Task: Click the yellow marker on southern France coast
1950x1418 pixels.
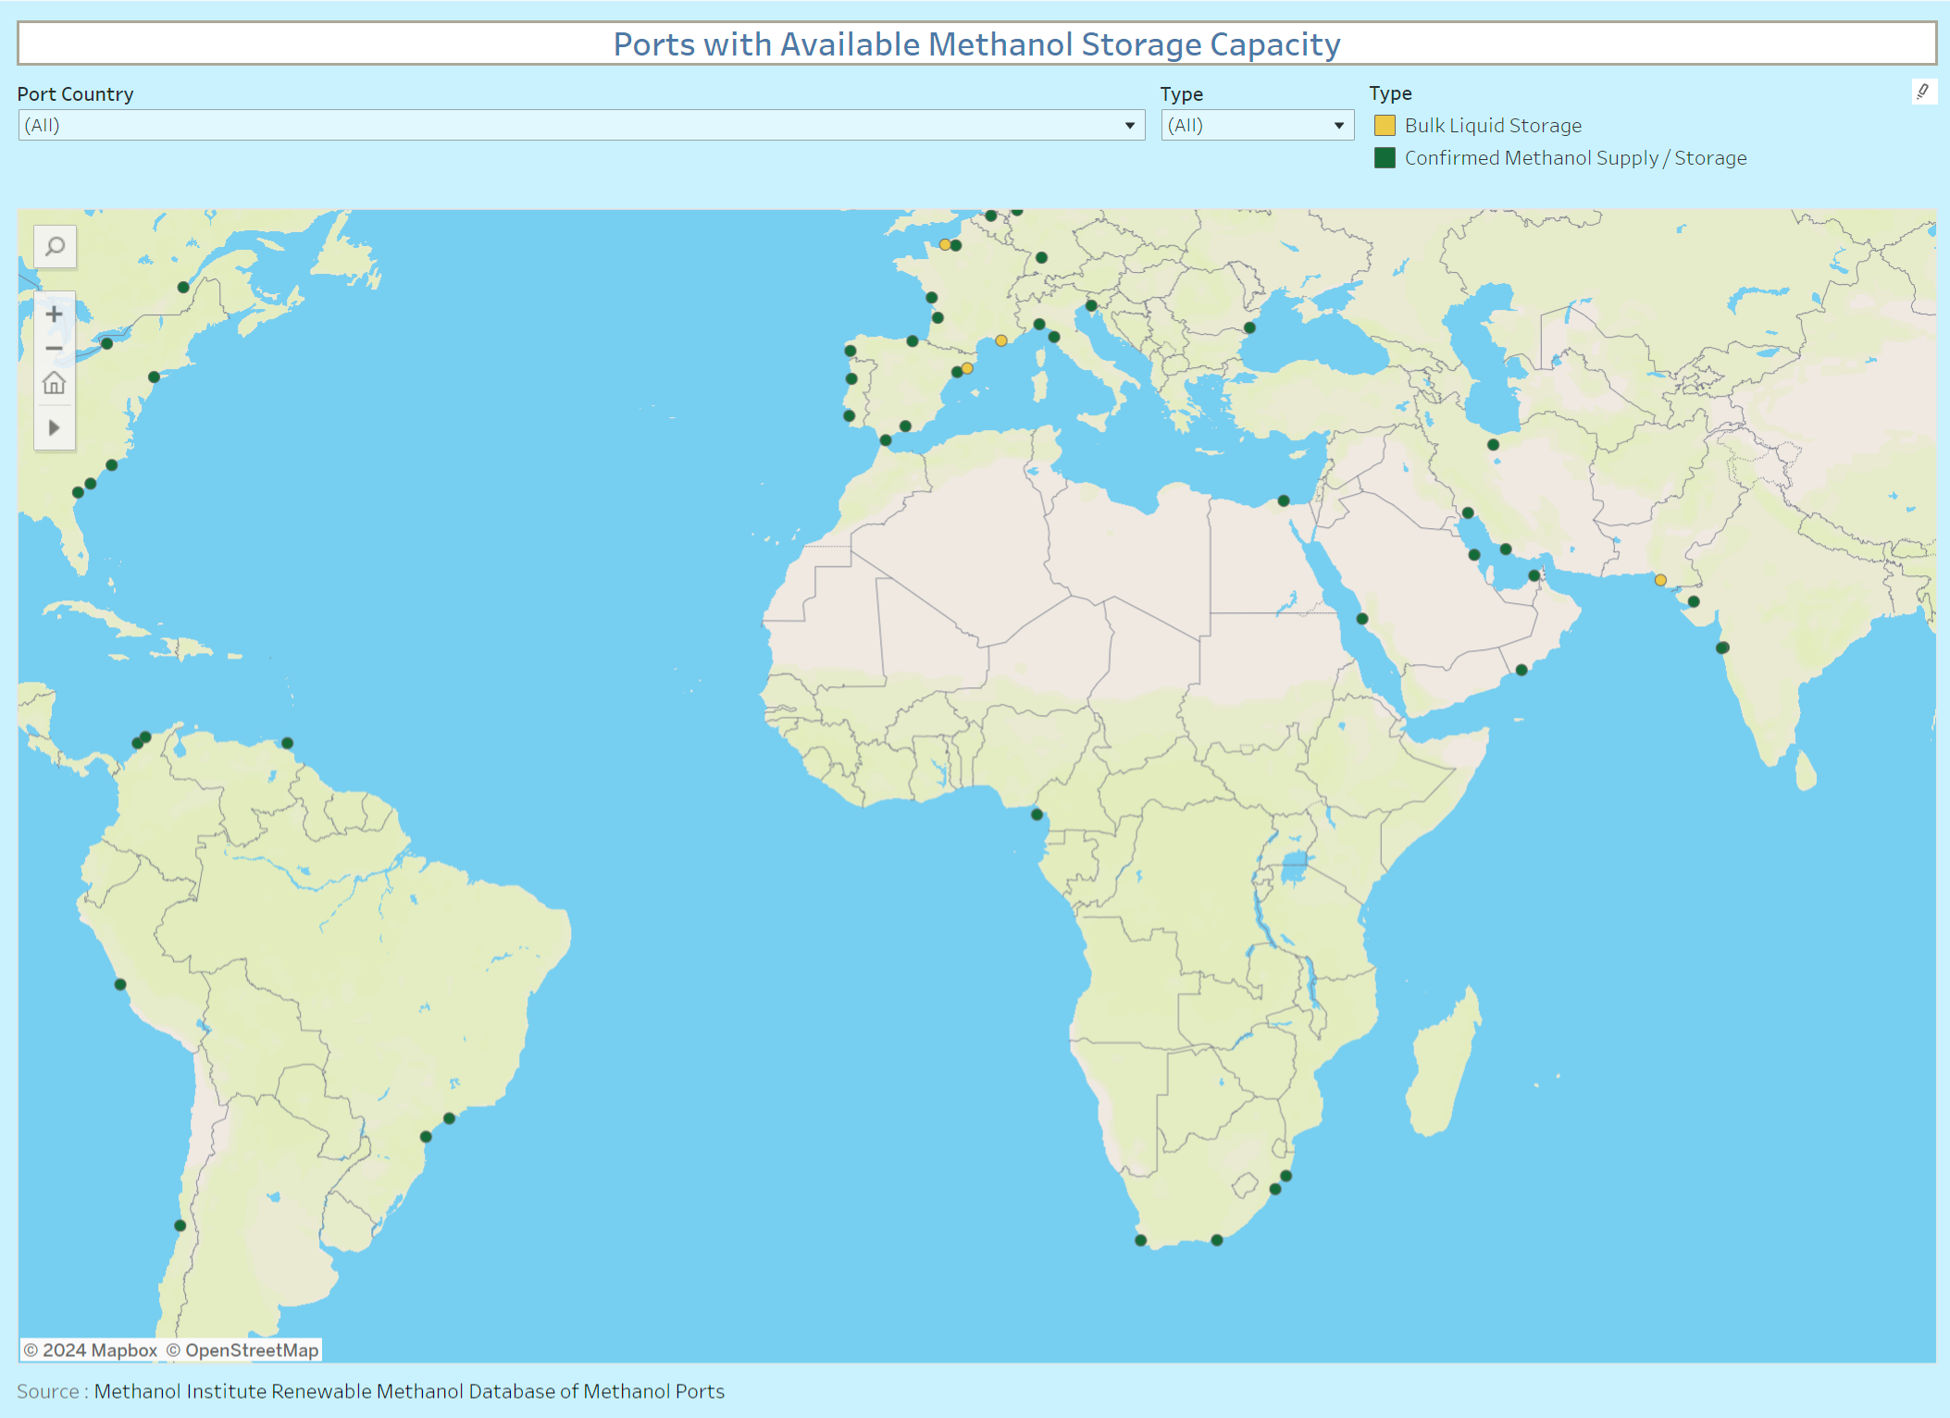Action: (1001, 340)
